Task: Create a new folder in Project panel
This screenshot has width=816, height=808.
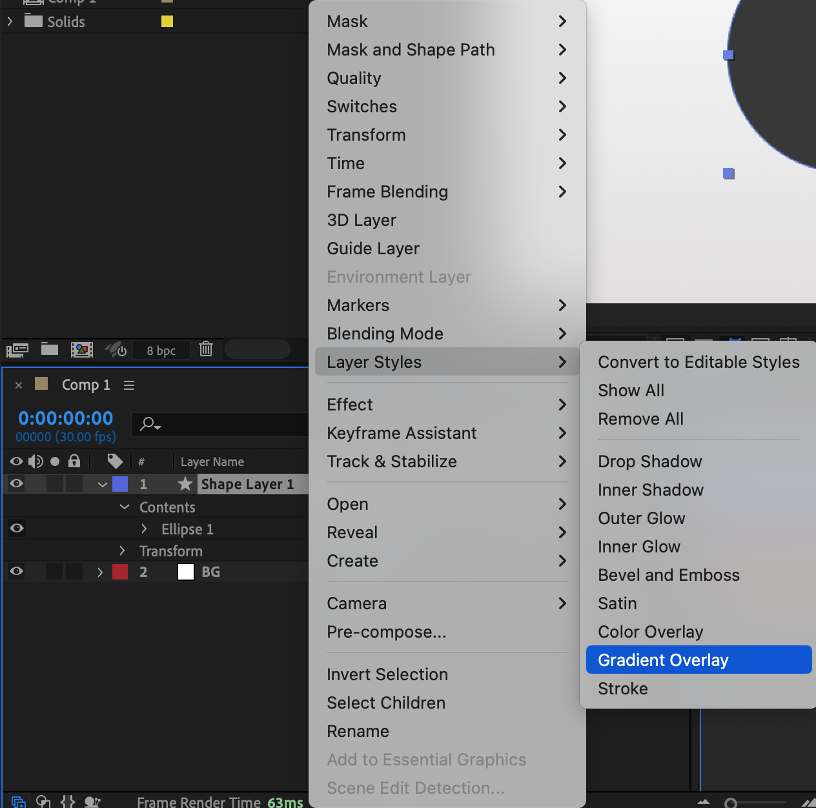Action: (x=50, y=350)
